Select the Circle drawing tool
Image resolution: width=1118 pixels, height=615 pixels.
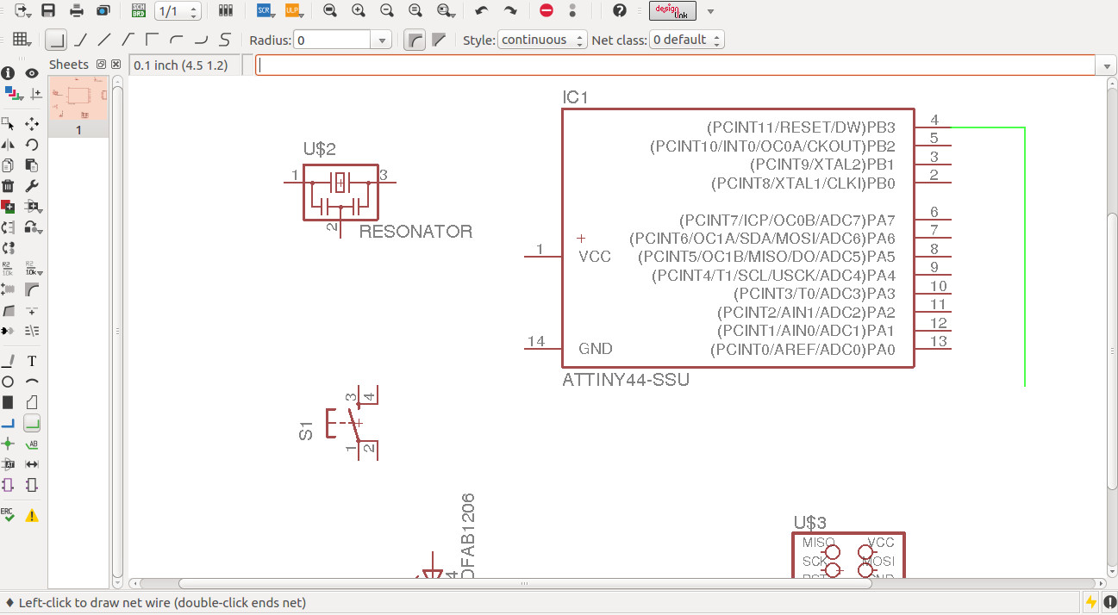coord(9,382)
